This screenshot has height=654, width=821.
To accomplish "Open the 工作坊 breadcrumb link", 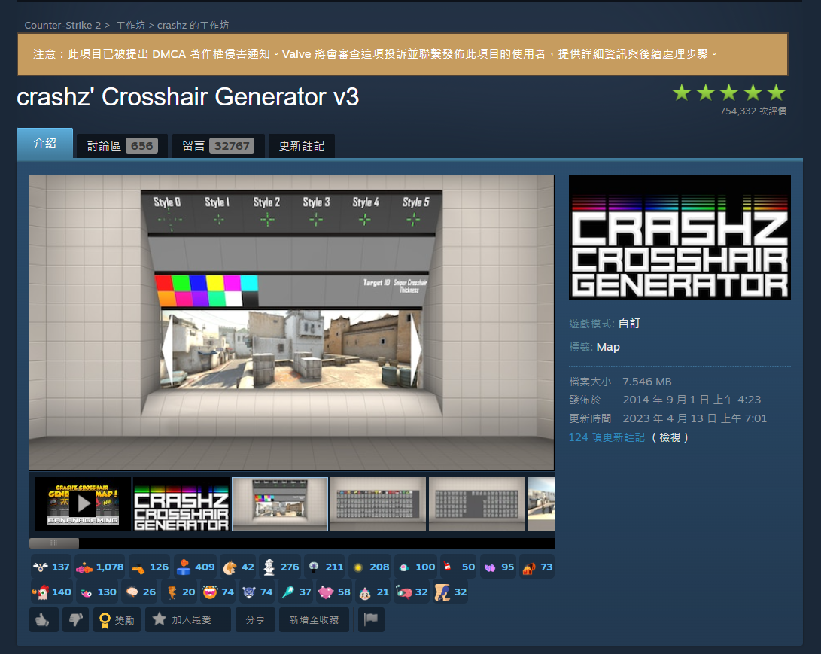I will [x=130, y=25].
